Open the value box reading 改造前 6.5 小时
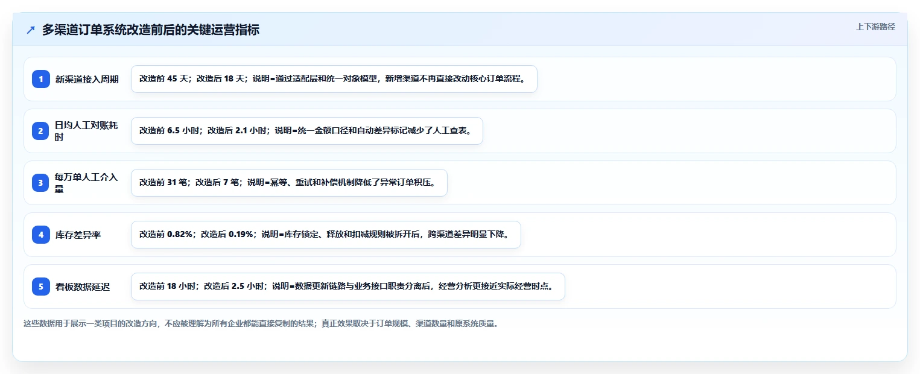Viewport: 920px width, 374px height. point(307,131)
